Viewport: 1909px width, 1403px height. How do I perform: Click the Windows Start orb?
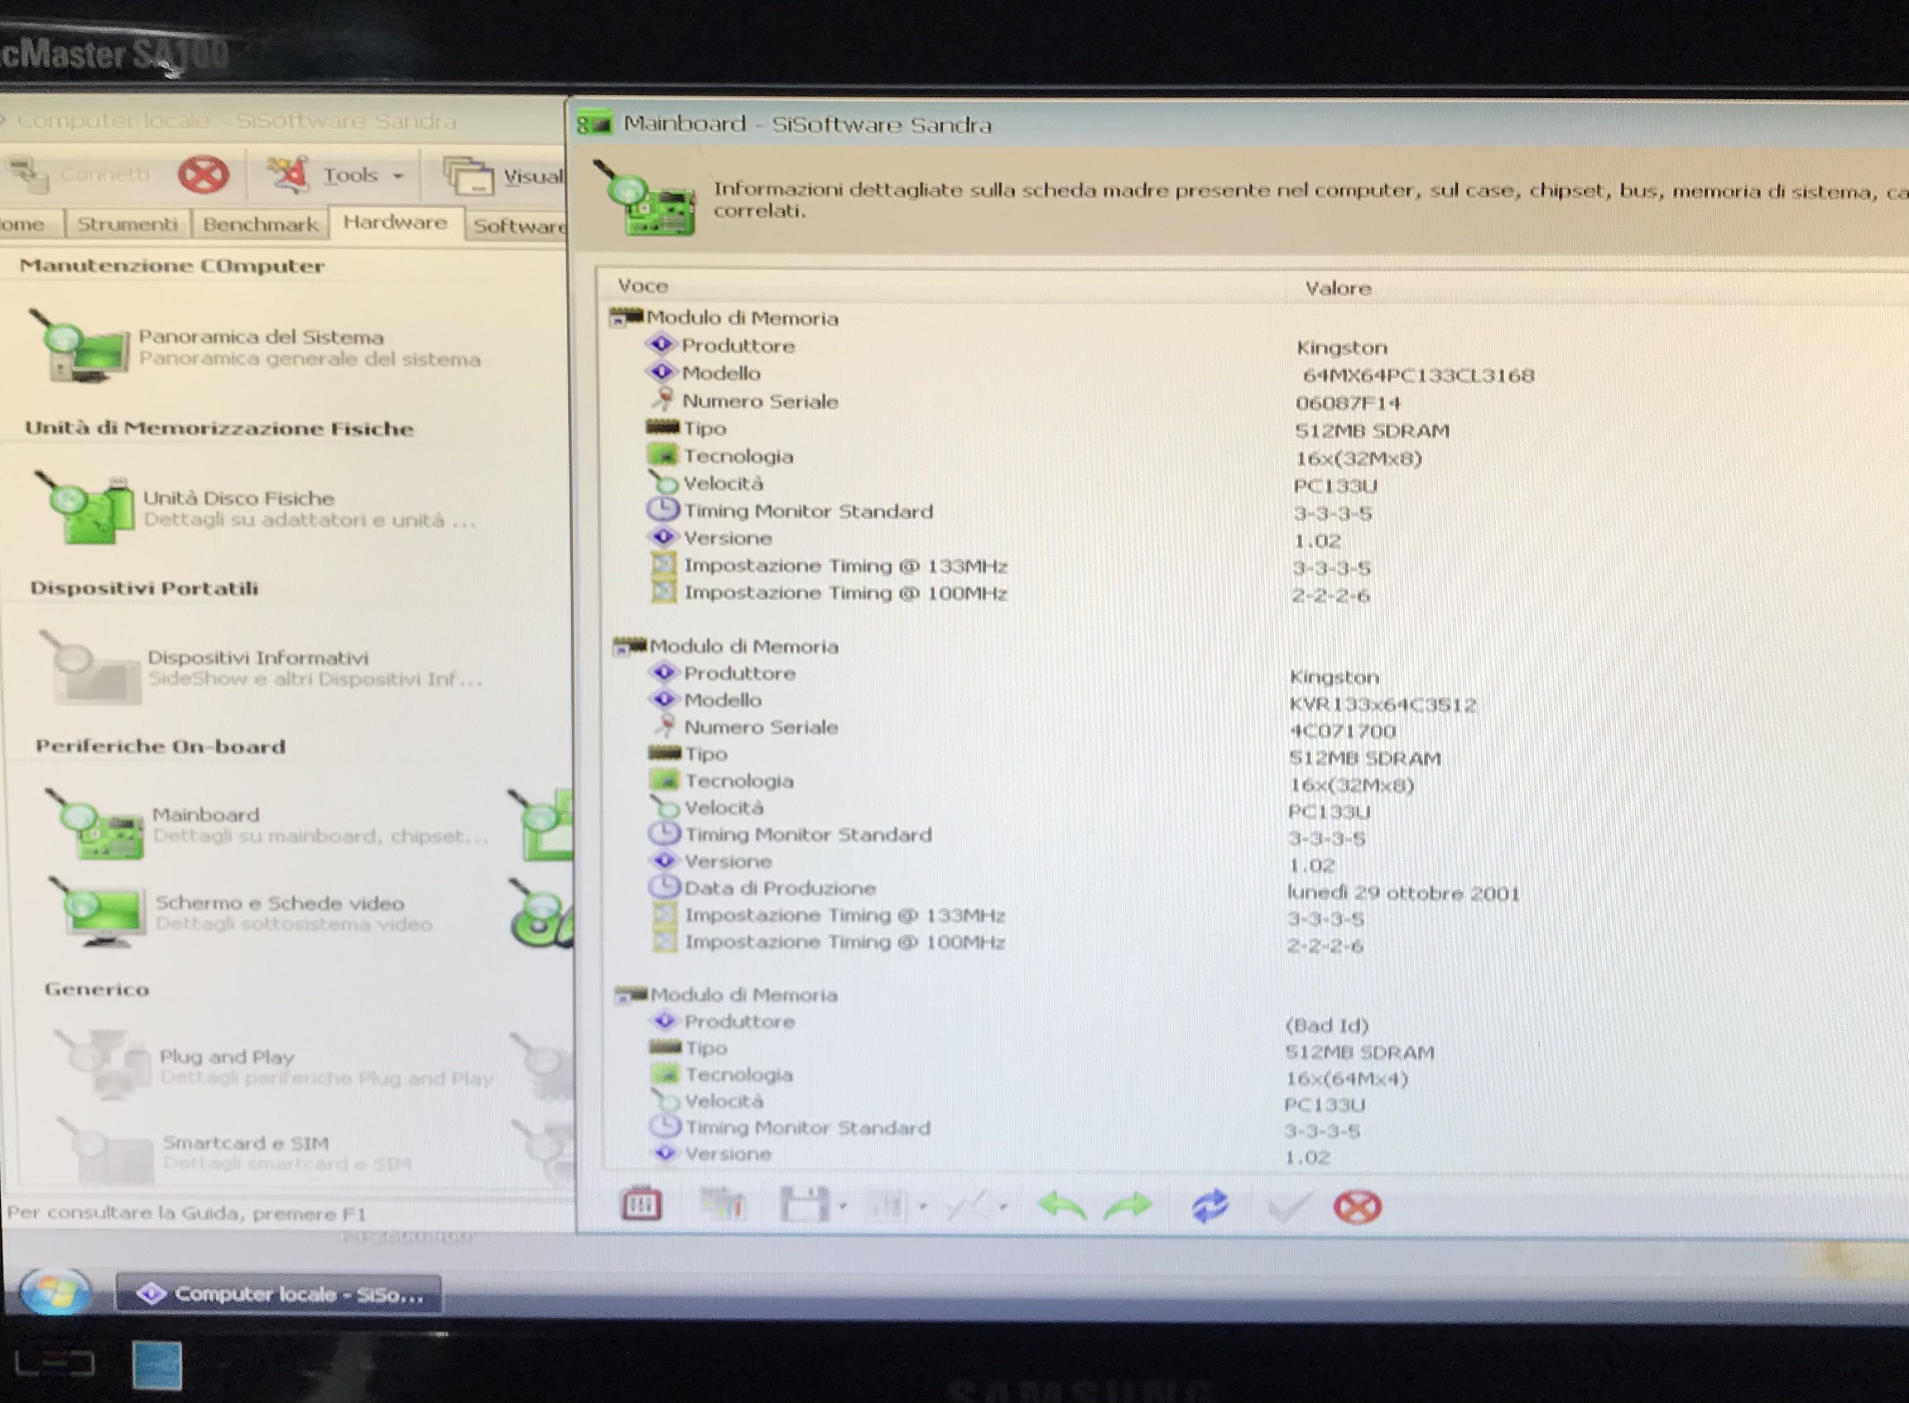[x=55, y=1293]
